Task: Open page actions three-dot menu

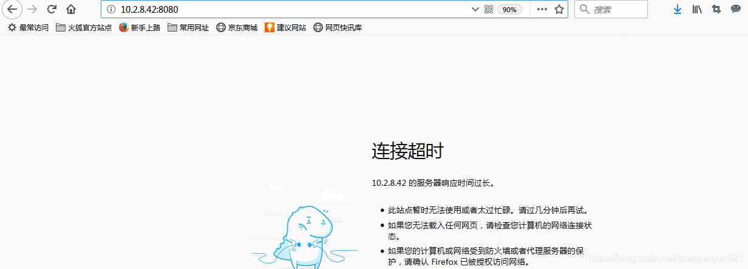Action: point(542,9)
